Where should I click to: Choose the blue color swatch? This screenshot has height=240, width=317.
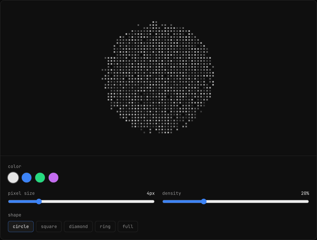(27, 178)
